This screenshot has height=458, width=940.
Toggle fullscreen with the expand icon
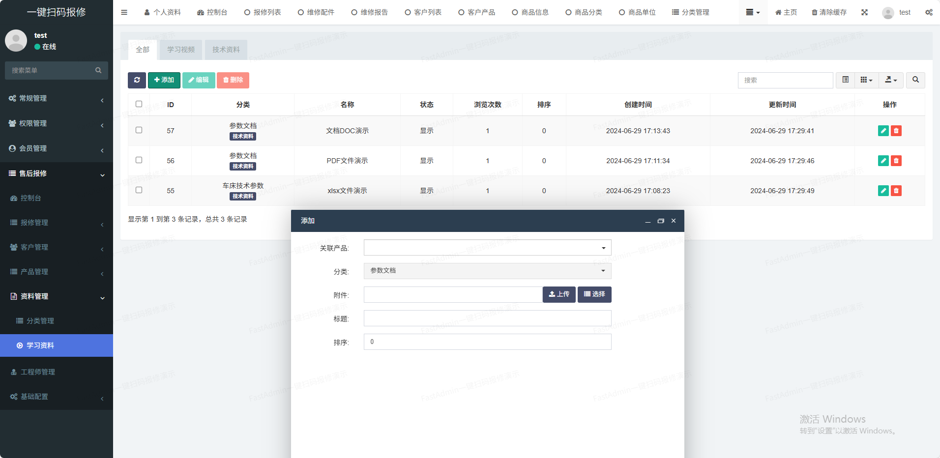[x=864, y=12]
